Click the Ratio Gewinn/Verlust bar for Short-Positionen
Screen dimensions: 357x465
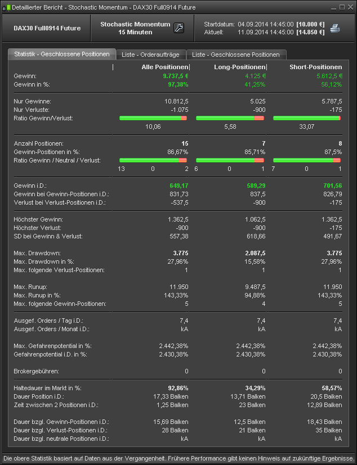tap(307, 118)
